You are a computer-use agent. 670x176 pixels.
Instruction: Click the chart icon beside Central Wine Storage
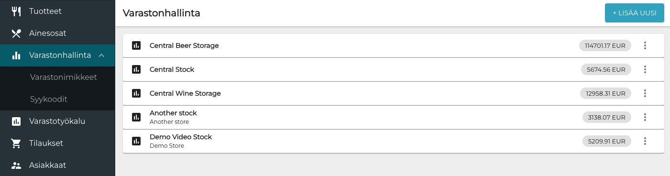click(x=136, y=93)
